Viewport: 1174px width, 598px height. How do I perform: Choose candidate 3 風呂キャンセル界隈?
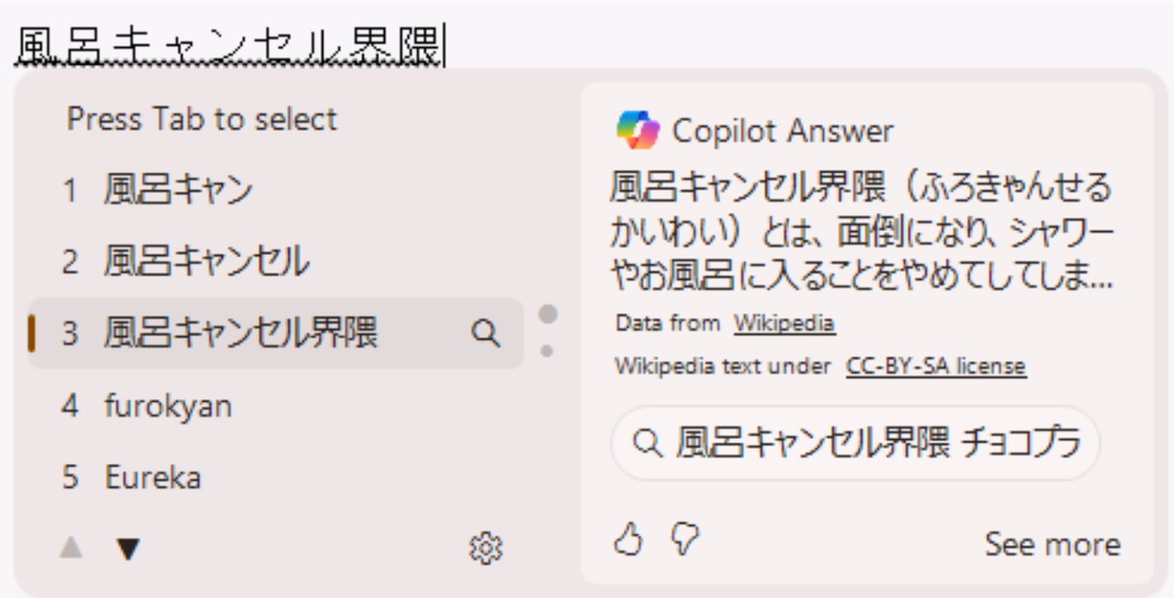[240, 333]
